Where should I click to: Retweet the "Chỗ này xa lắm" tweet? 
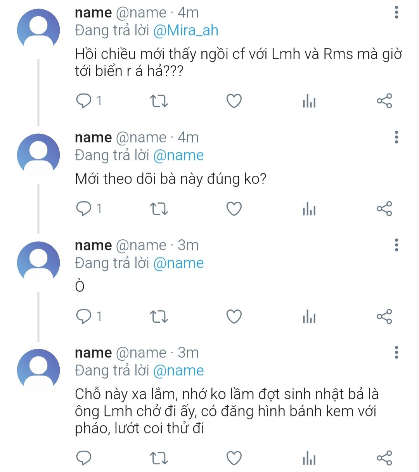pos(159,458)
